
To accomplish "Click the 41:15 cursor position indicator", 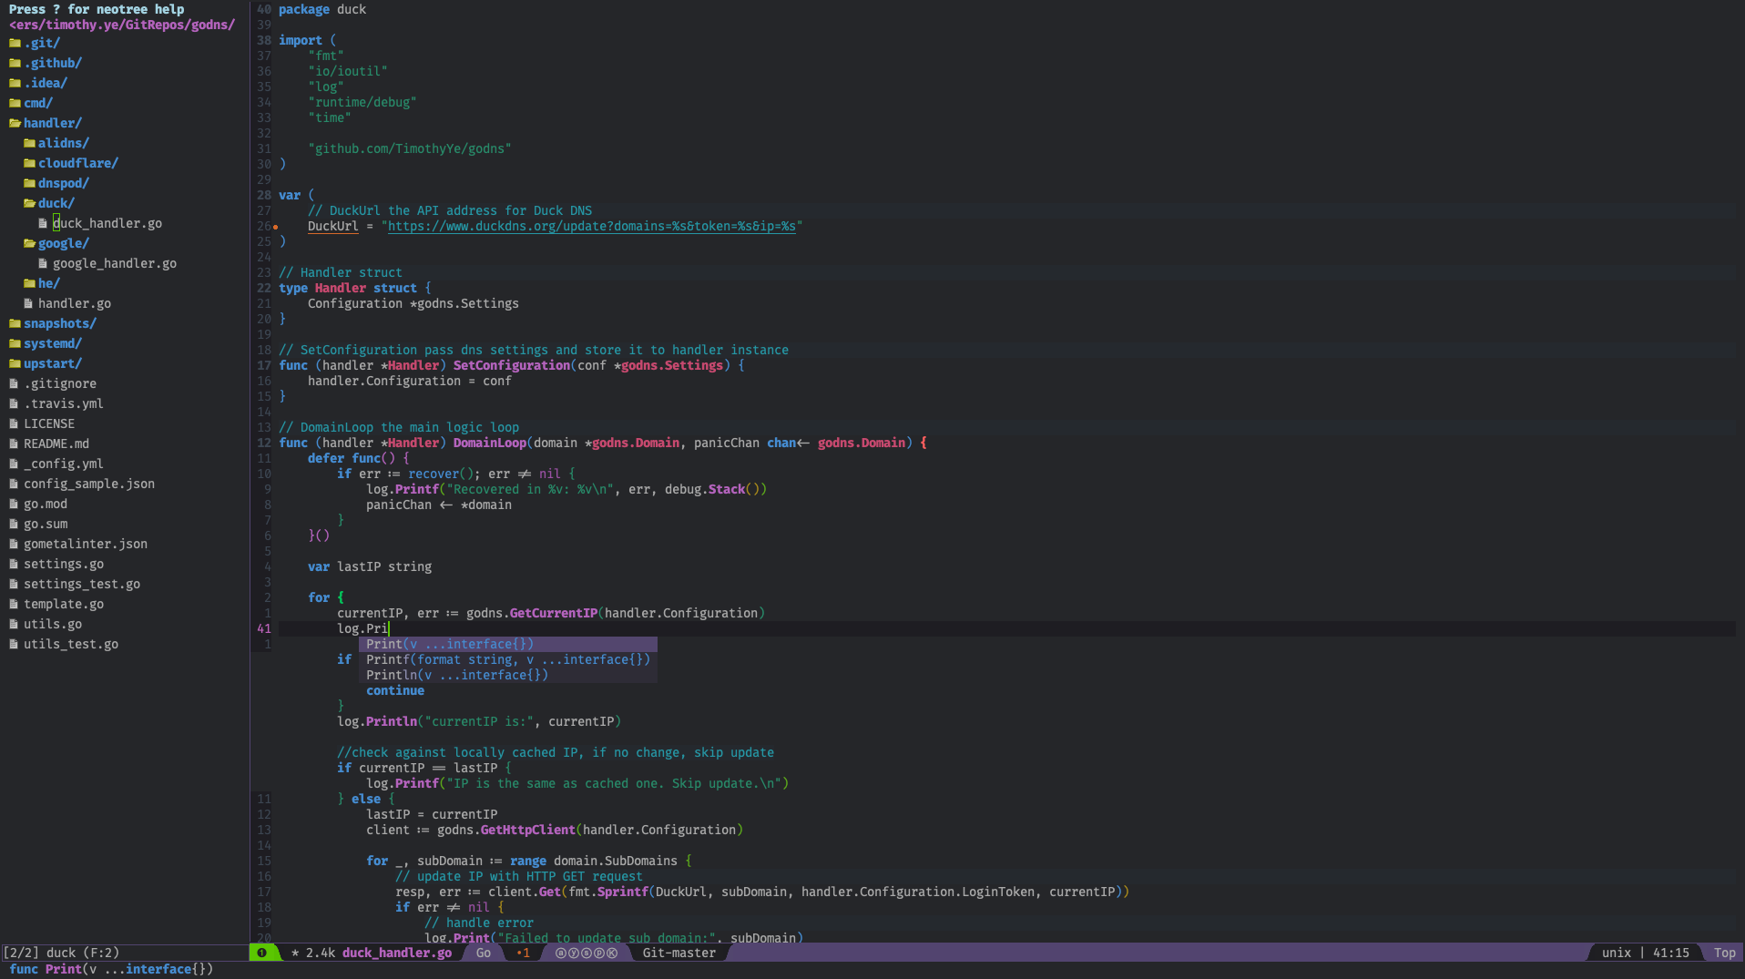I will [x=1671, y=953].
